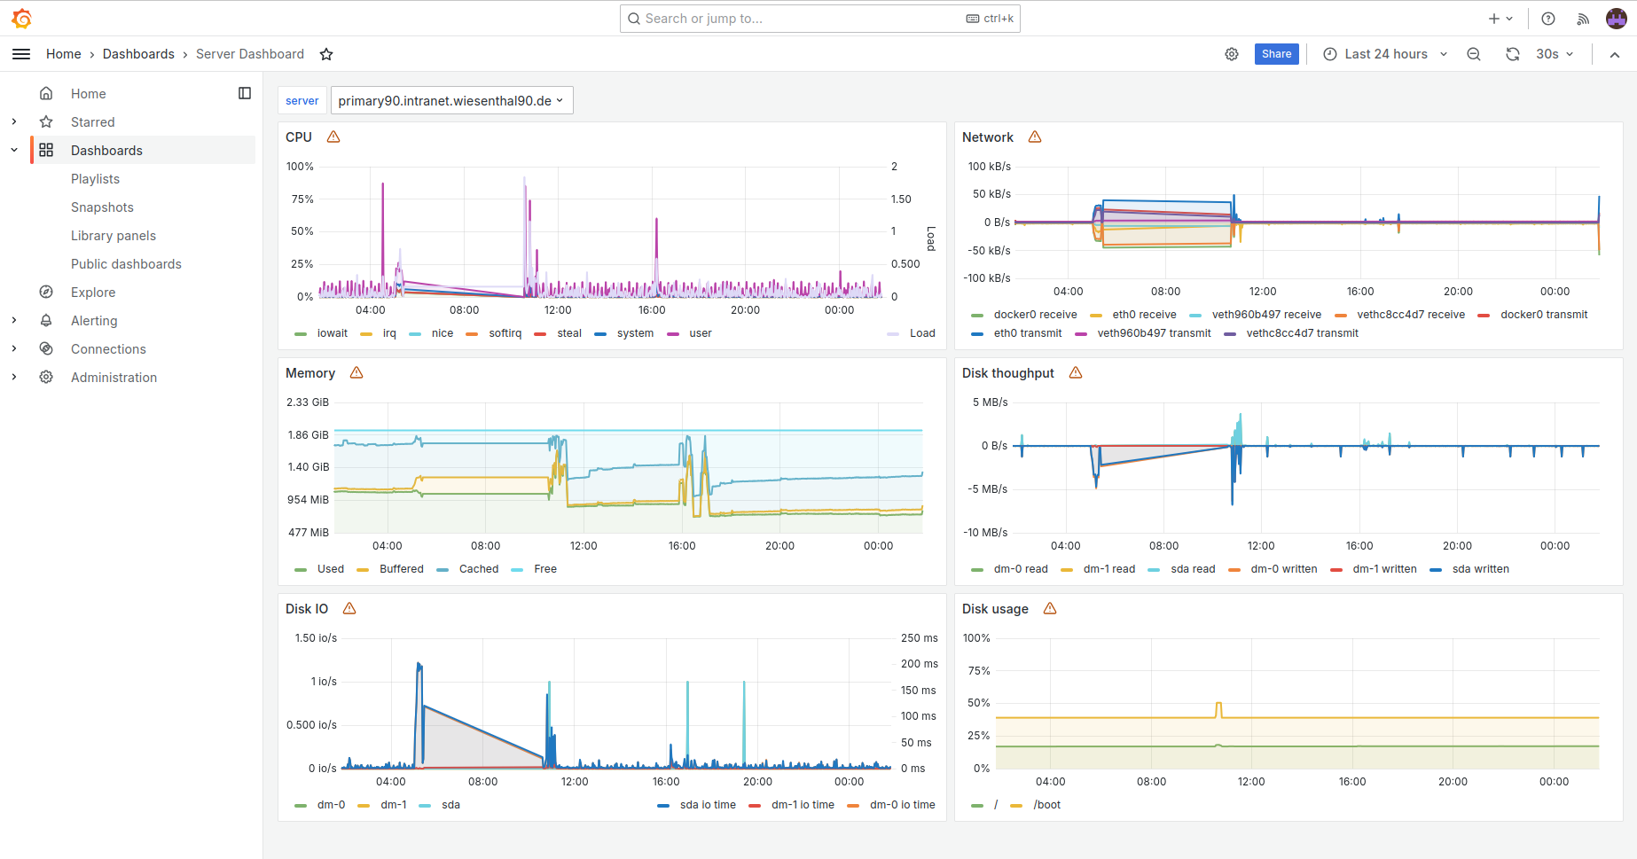This screenshot has height=859, width=1637.
Task: Click the Share button
Action: tap(1277, 54)
